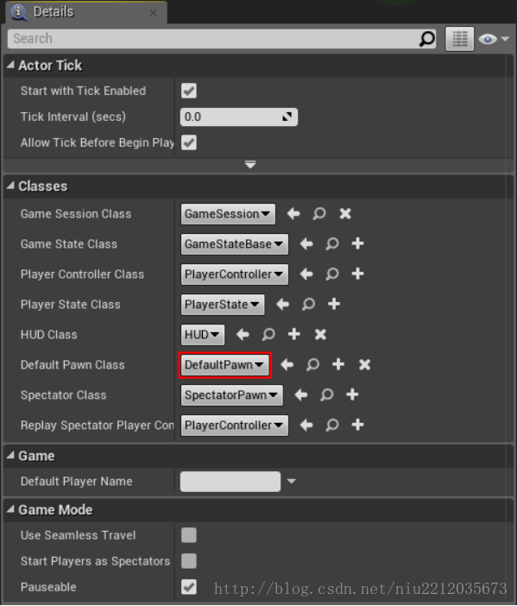517x606 pixels.
Task: Open HUD class dropdown
Action: pos(203,334)
